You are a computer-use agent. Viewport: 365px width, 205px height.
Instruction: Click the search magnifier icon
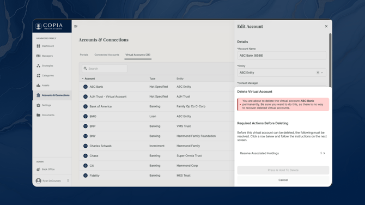pos(85,69)
